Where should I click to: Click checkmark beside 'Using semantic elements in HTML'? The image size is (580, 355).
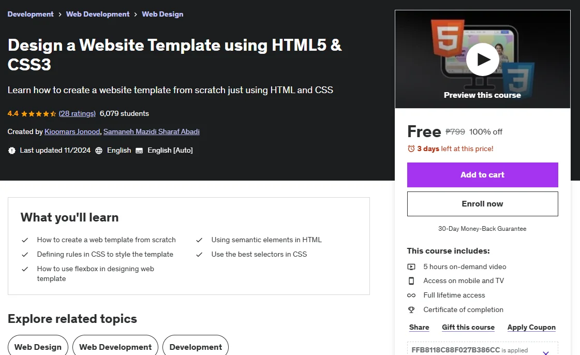[199, 240]
